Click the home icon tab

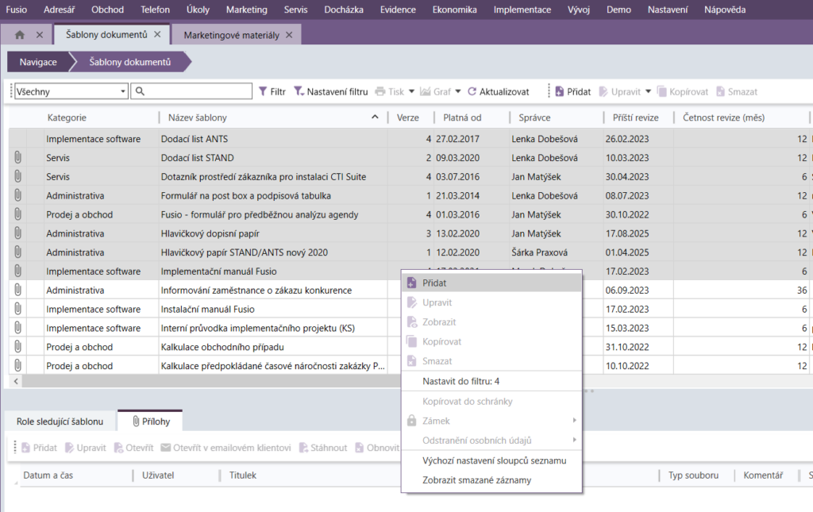point(20,35)
